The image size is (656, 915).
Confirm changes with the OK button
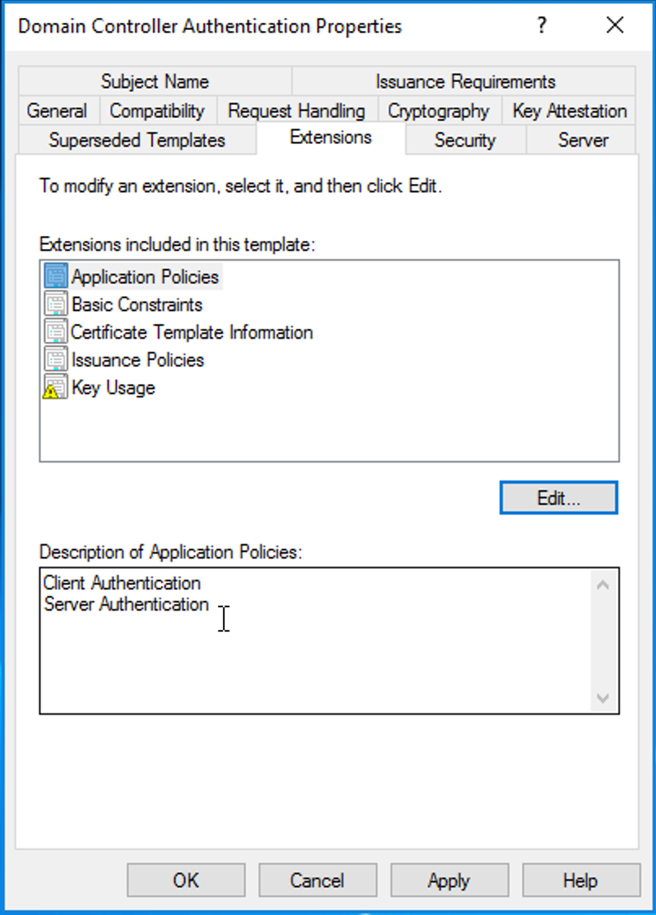coord(186,880)
